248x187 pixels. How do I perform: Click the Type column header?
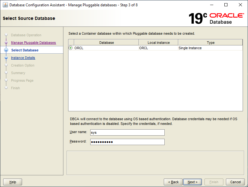[x=210, y=43]
